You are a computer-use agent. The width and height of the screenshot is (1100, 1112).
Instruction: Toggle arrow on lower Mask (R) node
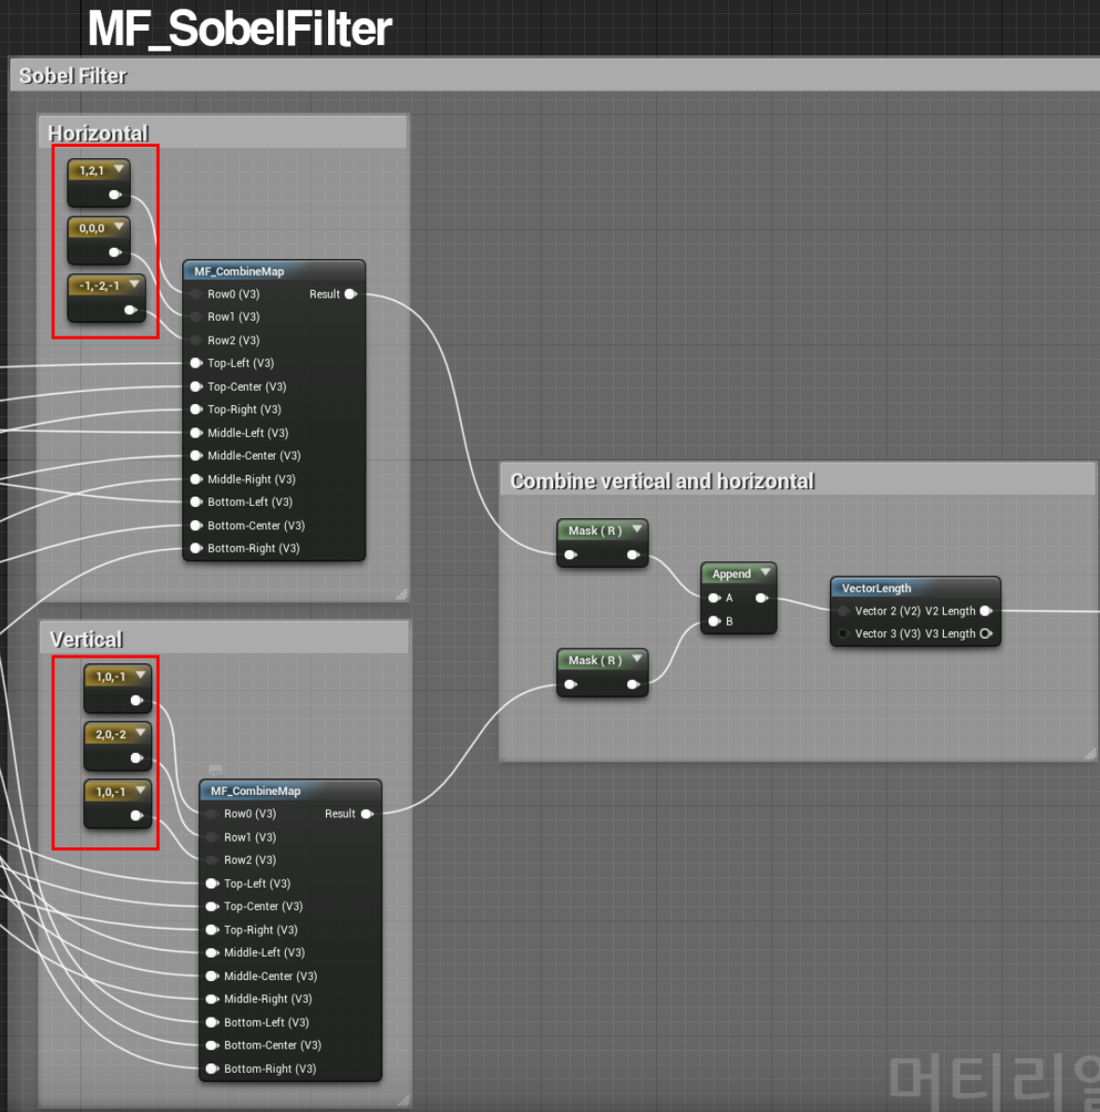click(637, 658)
